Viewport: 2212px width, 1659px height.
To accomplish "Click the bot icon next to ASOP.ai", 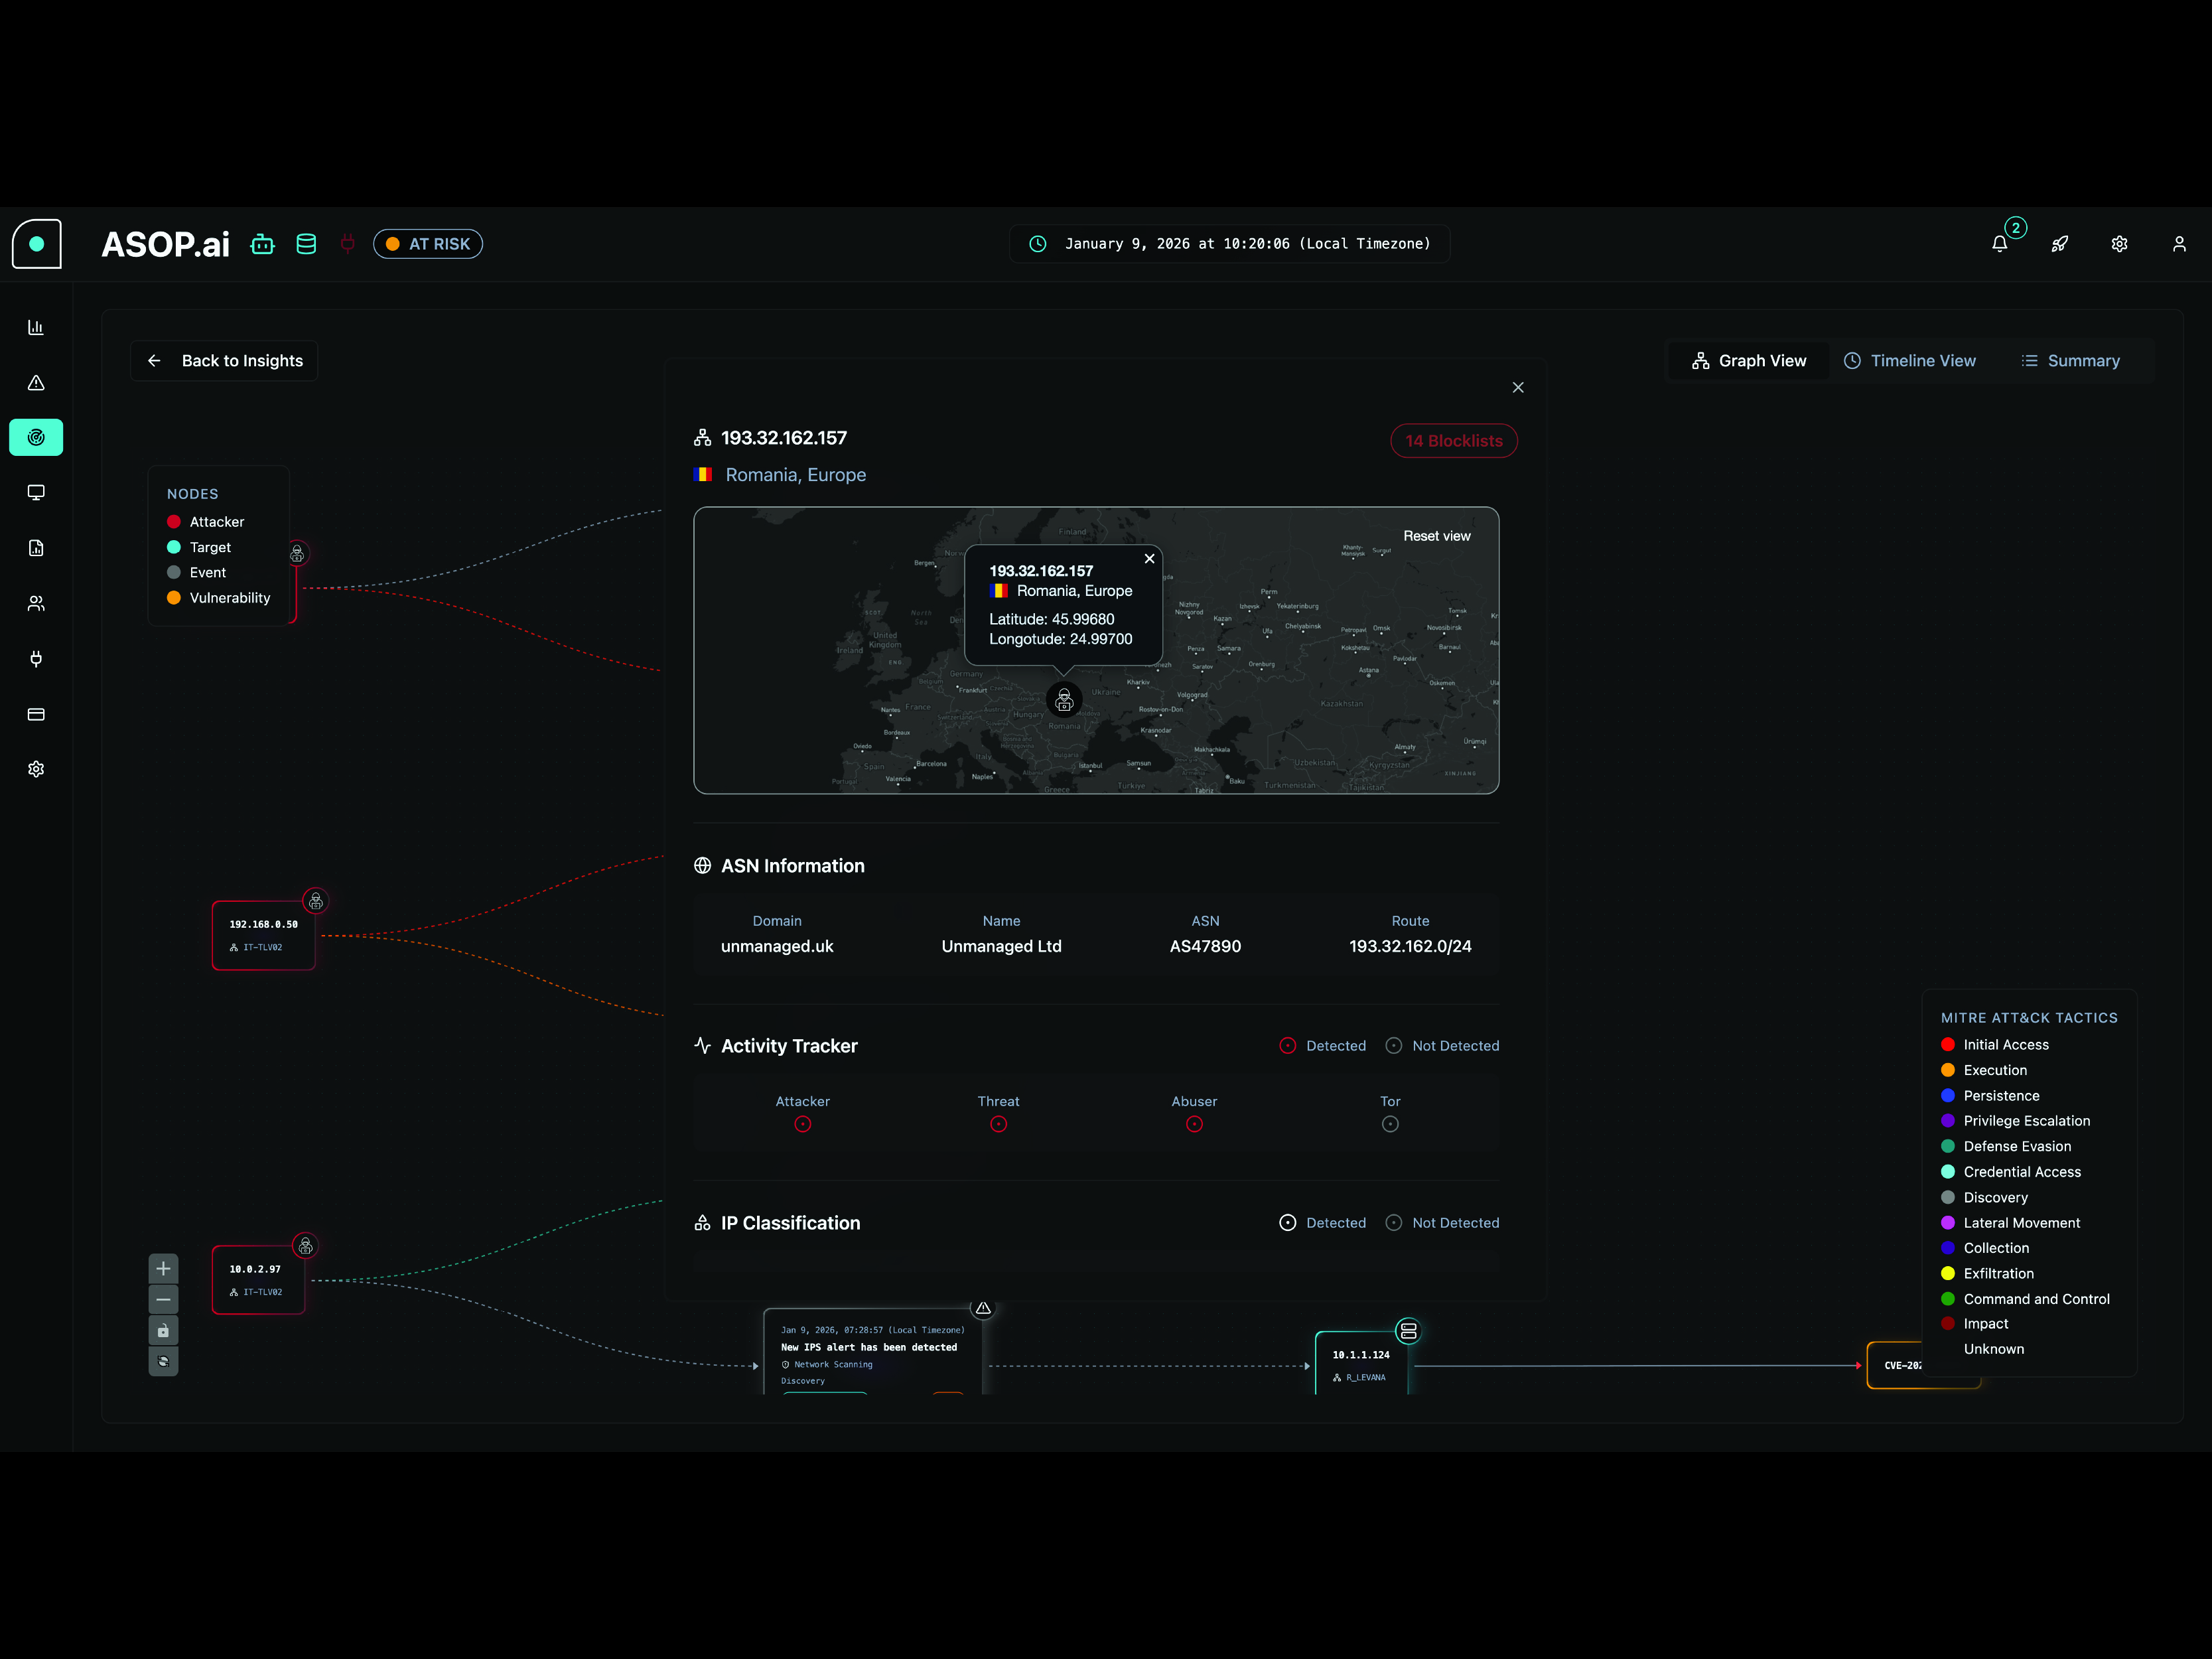I will click(262, 244).
